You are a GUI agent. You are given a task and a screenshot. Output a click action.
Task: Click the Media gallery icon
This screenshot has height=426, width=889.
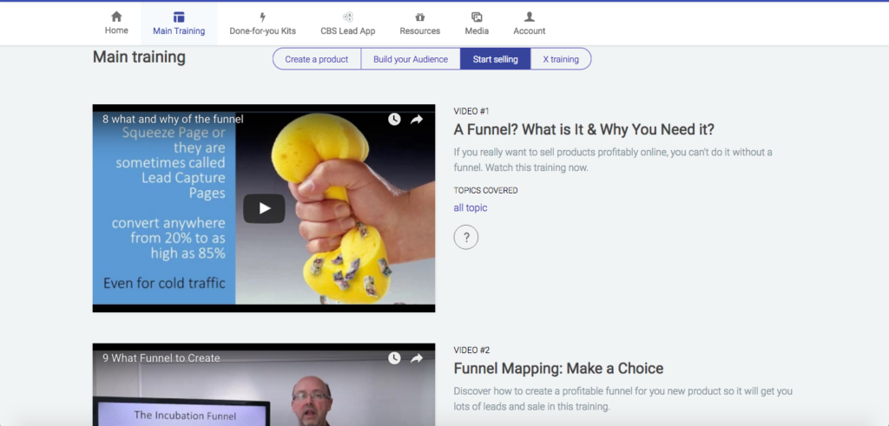477,17
